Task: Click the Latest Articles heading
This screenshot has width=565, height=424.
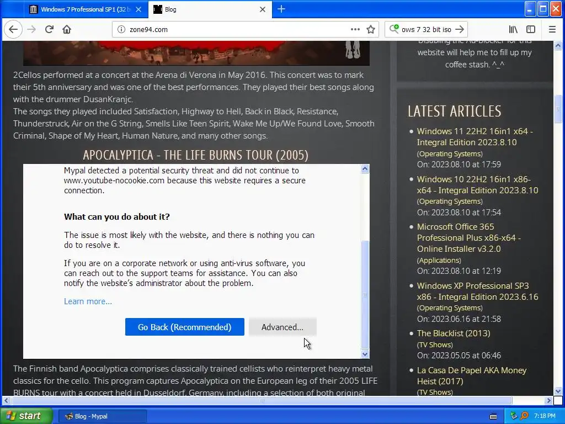Action: click(x=455, y=111)
